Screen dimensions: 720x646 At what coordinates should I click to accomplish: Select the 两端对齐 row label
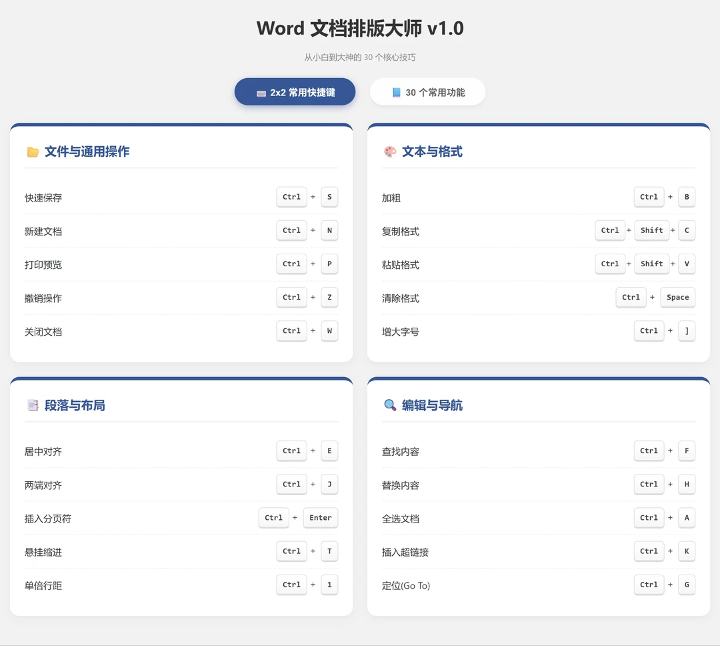point(43,485)
